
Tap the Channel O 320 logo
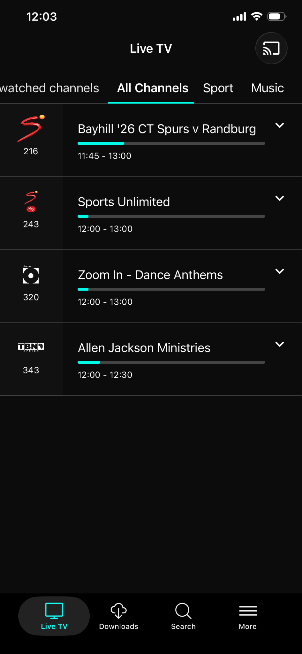click(31, 275)
